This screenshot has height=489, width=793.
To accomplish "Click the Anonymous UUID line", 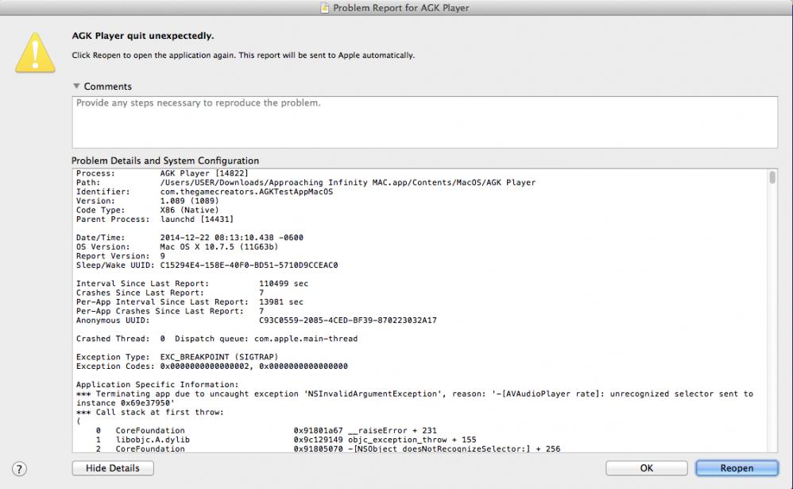I will tap(256, 320).
